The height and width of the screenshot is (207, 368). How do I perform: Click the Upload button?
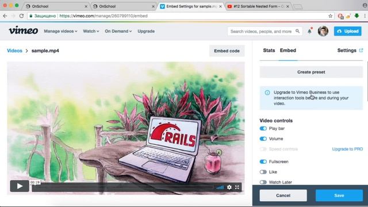(347, 31)
